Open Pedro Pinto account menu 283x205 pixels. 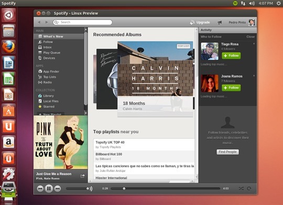[x=237, y=23]
